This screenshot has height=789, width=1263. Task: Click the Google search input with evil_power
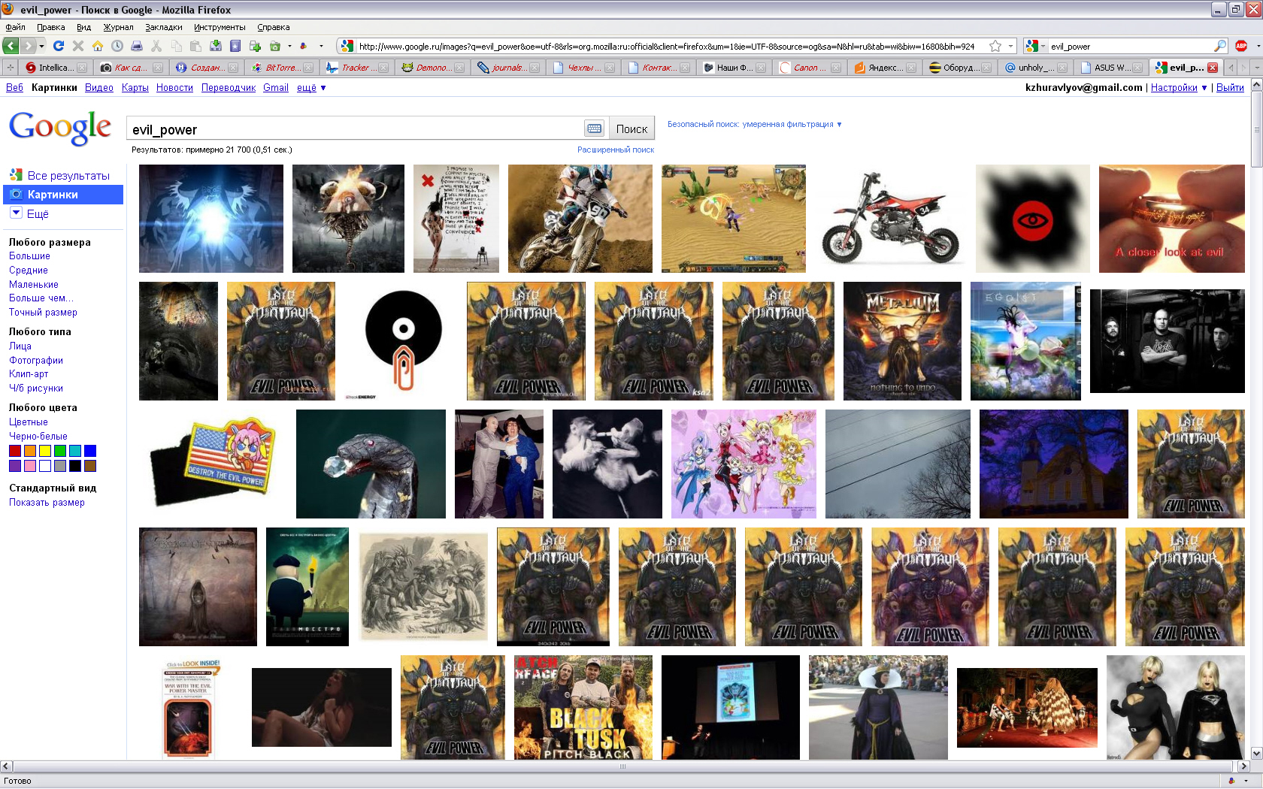coord(356,129)
